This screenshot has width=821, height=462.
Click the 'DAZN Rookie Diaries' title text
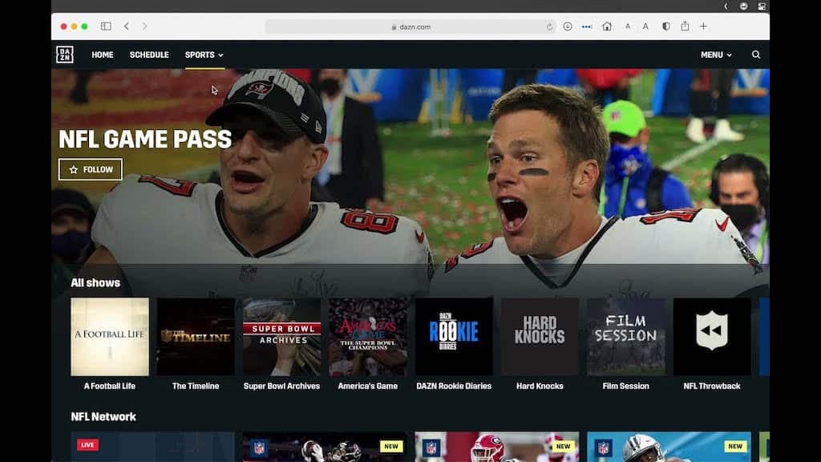454,386
